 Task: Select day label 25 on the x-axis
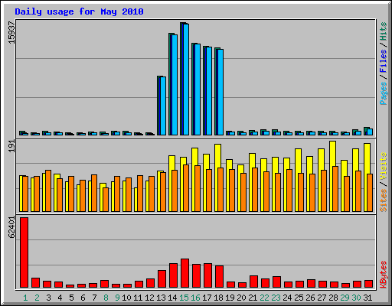(299, 298)
